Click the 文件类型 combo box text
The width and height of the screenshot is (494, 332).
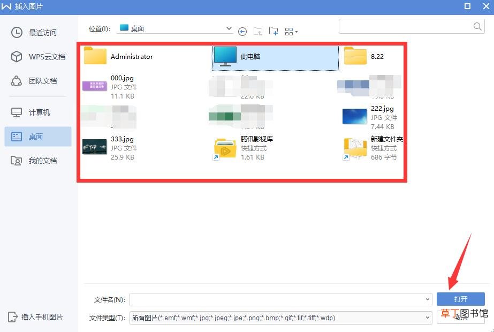coord(233,318)
